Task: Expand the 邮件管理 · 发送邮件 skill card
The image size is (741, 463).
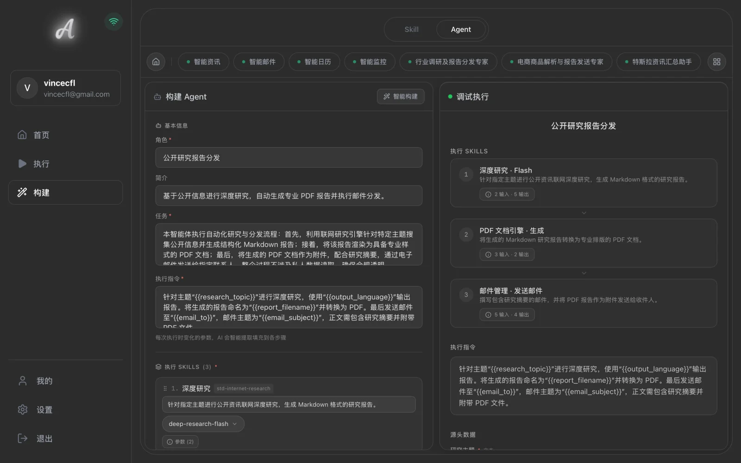Action: 584,303
